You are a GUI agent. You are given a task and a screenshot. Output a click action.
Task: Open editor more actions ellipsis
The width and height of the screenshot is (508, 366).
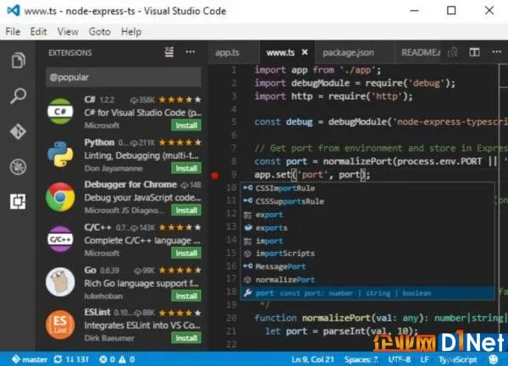[x=496, y=52]
